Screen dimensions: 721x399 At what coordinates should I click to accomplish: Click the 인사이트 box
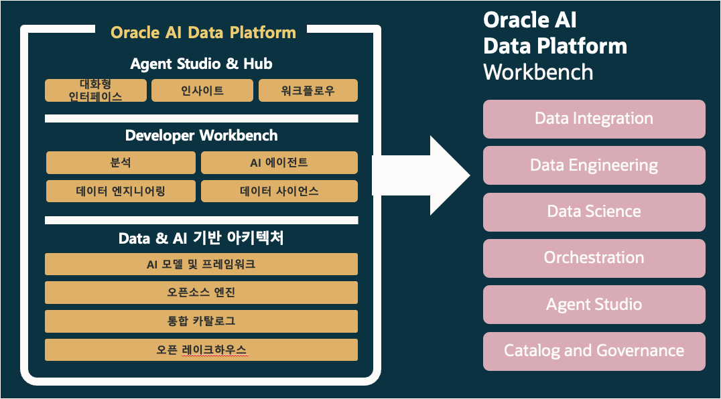click(202, 90)
